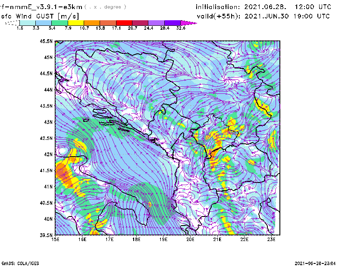Click the longitude label 22E
This screenshot has height=266, width=345.
click(244, 239)
